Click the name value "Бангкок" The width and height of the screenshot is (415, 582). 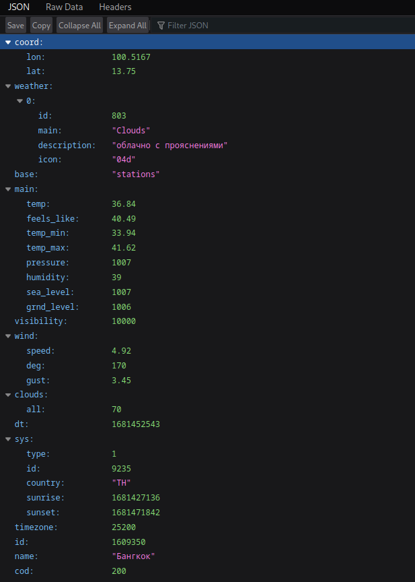point(133,556)
